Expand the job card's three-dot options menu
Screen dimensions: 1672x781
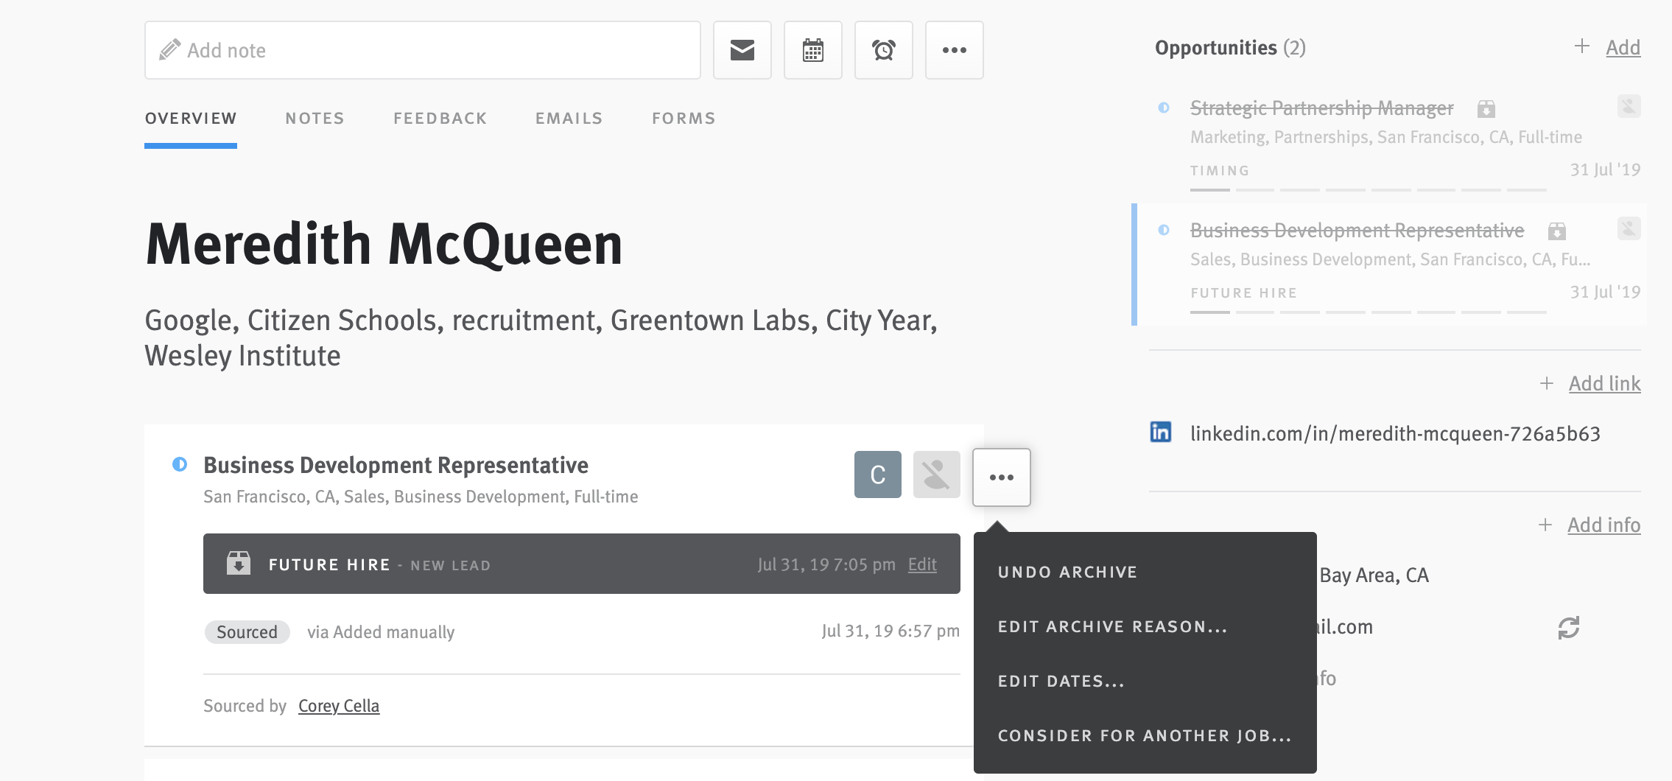click(1002, 477)
